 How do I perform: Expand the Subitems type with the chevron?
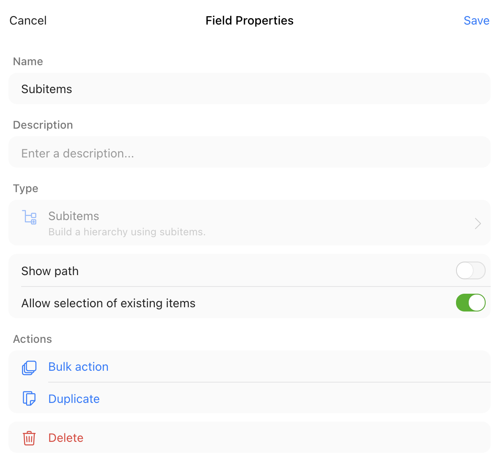[x=478, y=223]
